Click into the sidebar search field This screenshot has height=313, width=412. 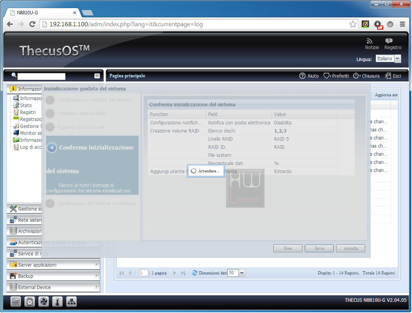click(x=41, y=76)
